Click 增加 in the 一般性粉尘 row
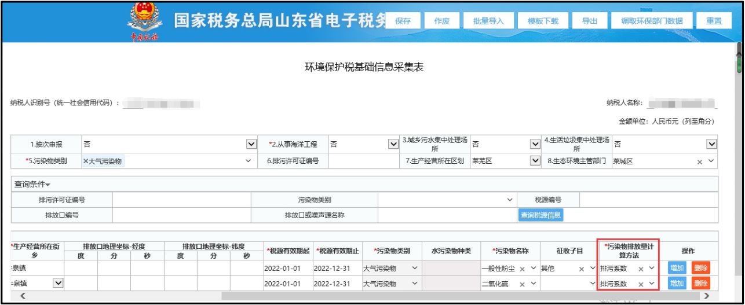Screen dimensions: 745x305 [676, 269]
